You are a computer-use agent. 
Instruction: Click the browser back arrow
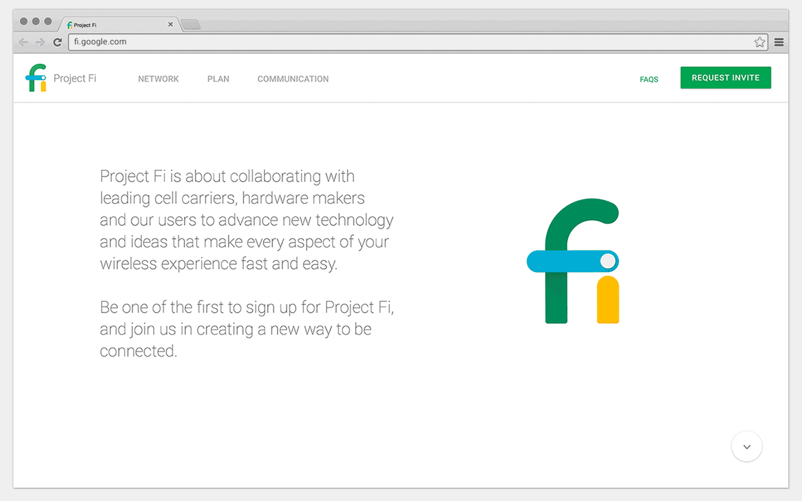click(23, 42)
